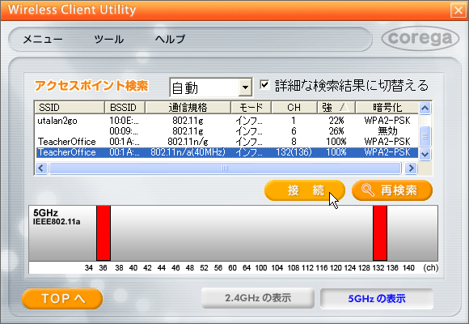Sort by the CH column header
469x324 pixels.
294,107
